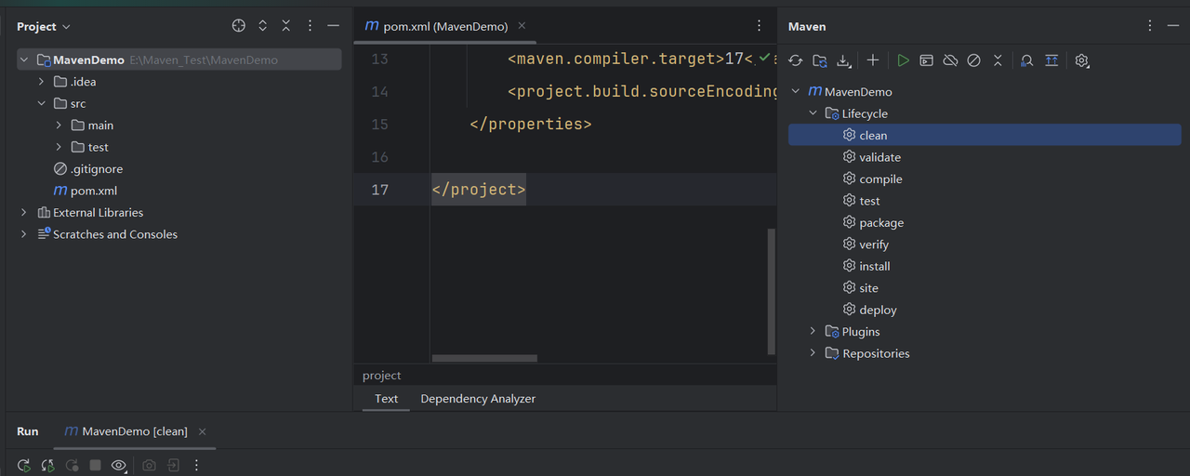Open Execute Maven Goal dialog icon
The image size is (1190, 476).
(927, 60)
